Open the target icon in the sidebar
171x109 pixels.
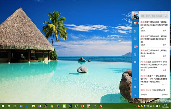point(135,39)
